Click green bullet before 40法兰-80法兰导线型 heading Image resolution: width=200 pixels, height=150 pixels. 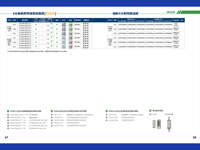pos(102,111)
